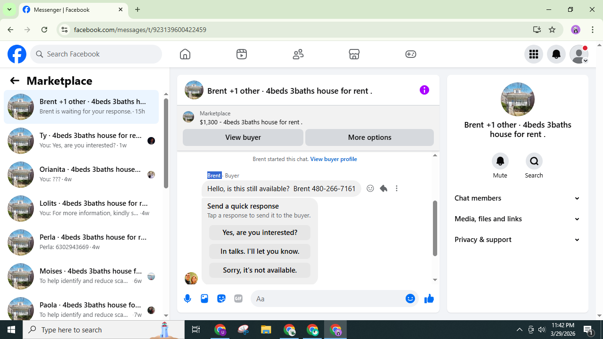Viewport: 603px width, 339px height.
Task: Open File Explorer from taskbar
Action: [x=266, y=330]
